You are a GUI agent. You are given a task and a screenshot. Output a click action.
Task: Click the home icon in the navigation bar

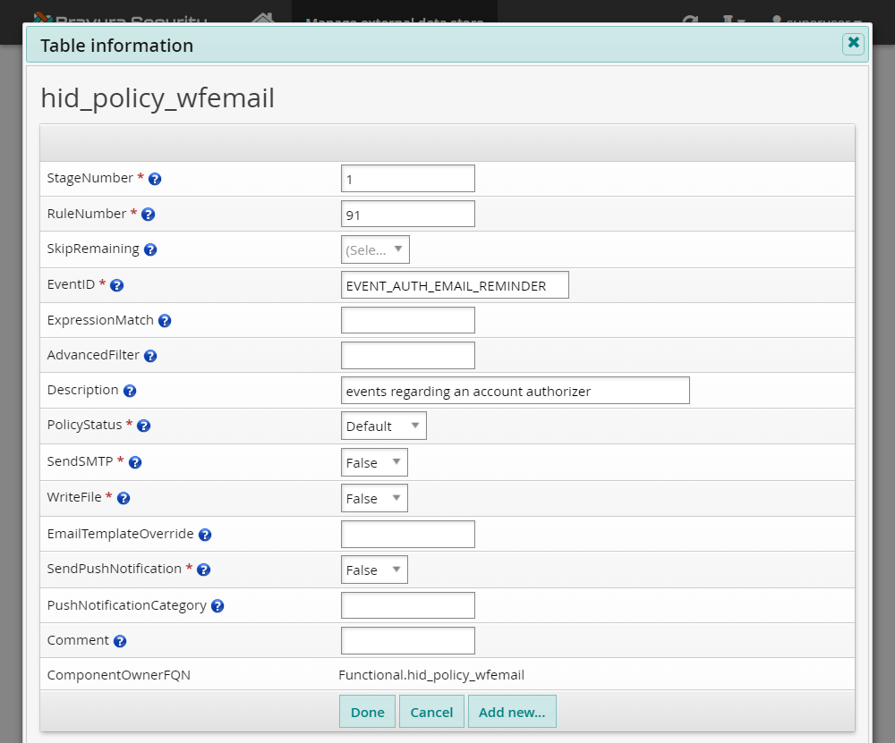point(262,18)
